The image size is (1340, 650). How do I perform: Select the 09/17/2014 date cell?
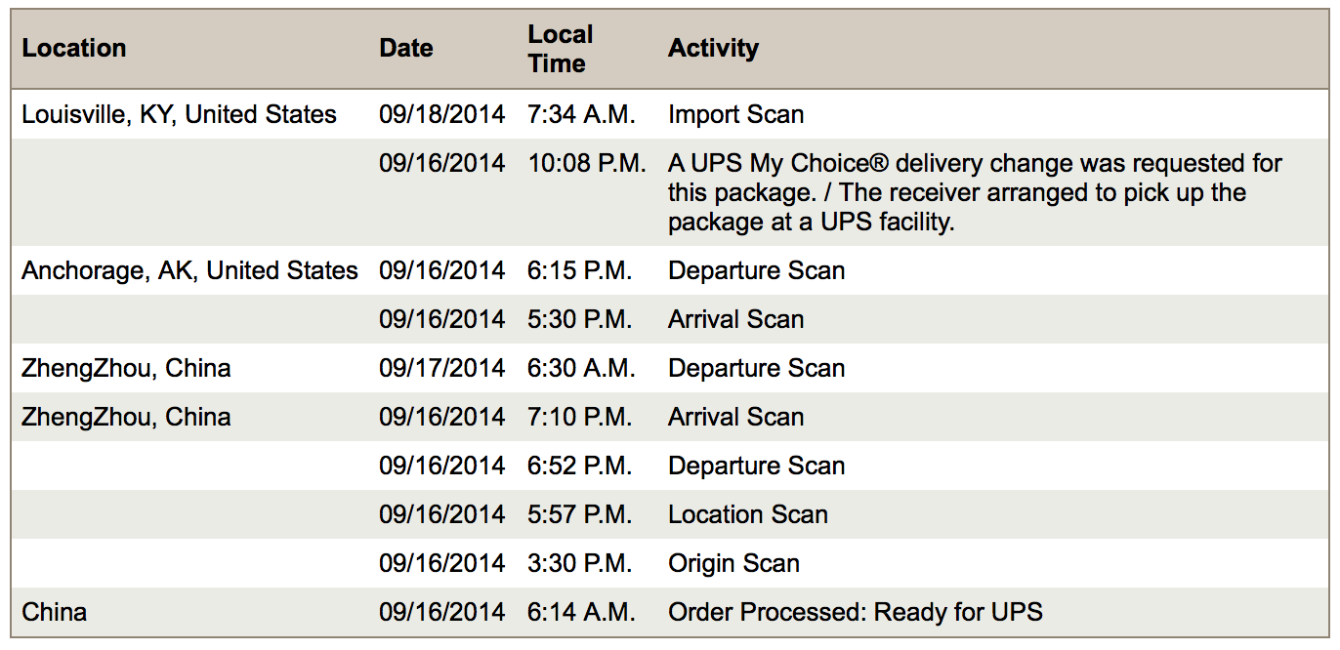441,368
